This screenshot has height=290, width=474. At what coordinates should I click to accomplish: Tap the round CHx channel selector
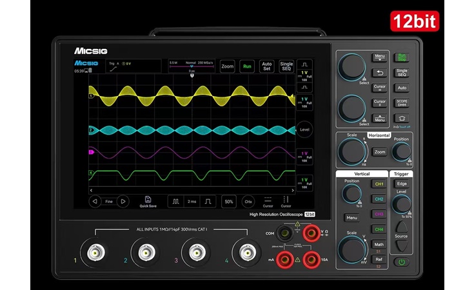[x=248, y=202]
